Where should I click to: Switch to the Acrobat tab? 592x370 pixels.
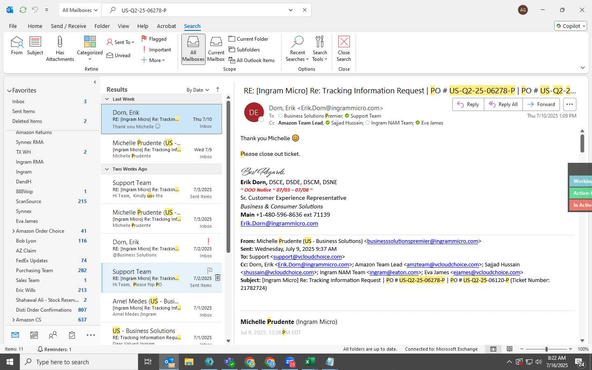(x=166, y=26)
